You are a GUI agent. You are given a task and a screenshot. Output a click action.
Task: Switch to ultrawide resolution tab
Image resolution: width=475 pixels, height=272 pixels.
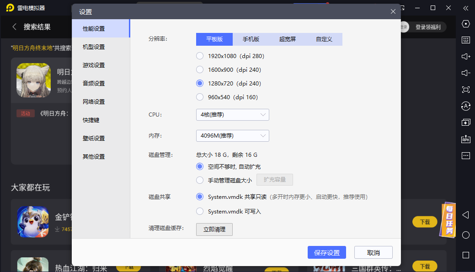288,39
